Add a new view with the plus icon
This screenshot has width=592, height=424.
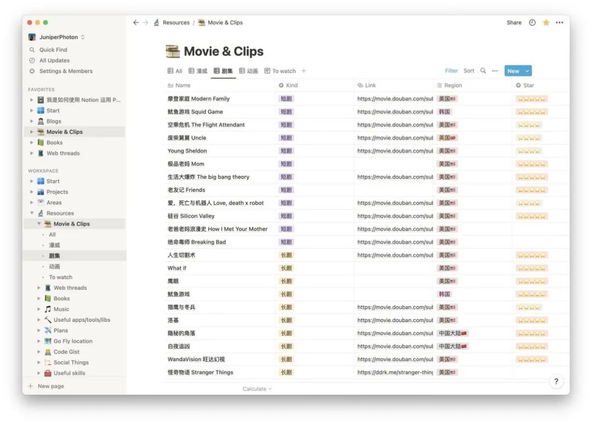pos(304,71)
